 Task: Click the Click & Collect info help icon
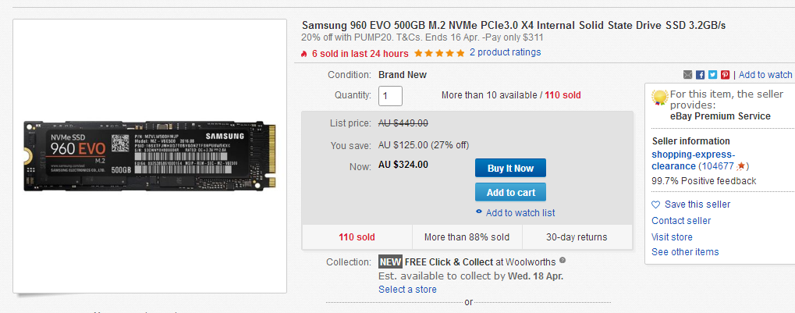[x=563, y=261]
